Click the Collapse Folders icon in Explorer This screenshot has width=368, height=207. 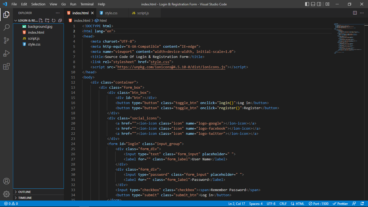pyautogui.click(x=60, y=20)
